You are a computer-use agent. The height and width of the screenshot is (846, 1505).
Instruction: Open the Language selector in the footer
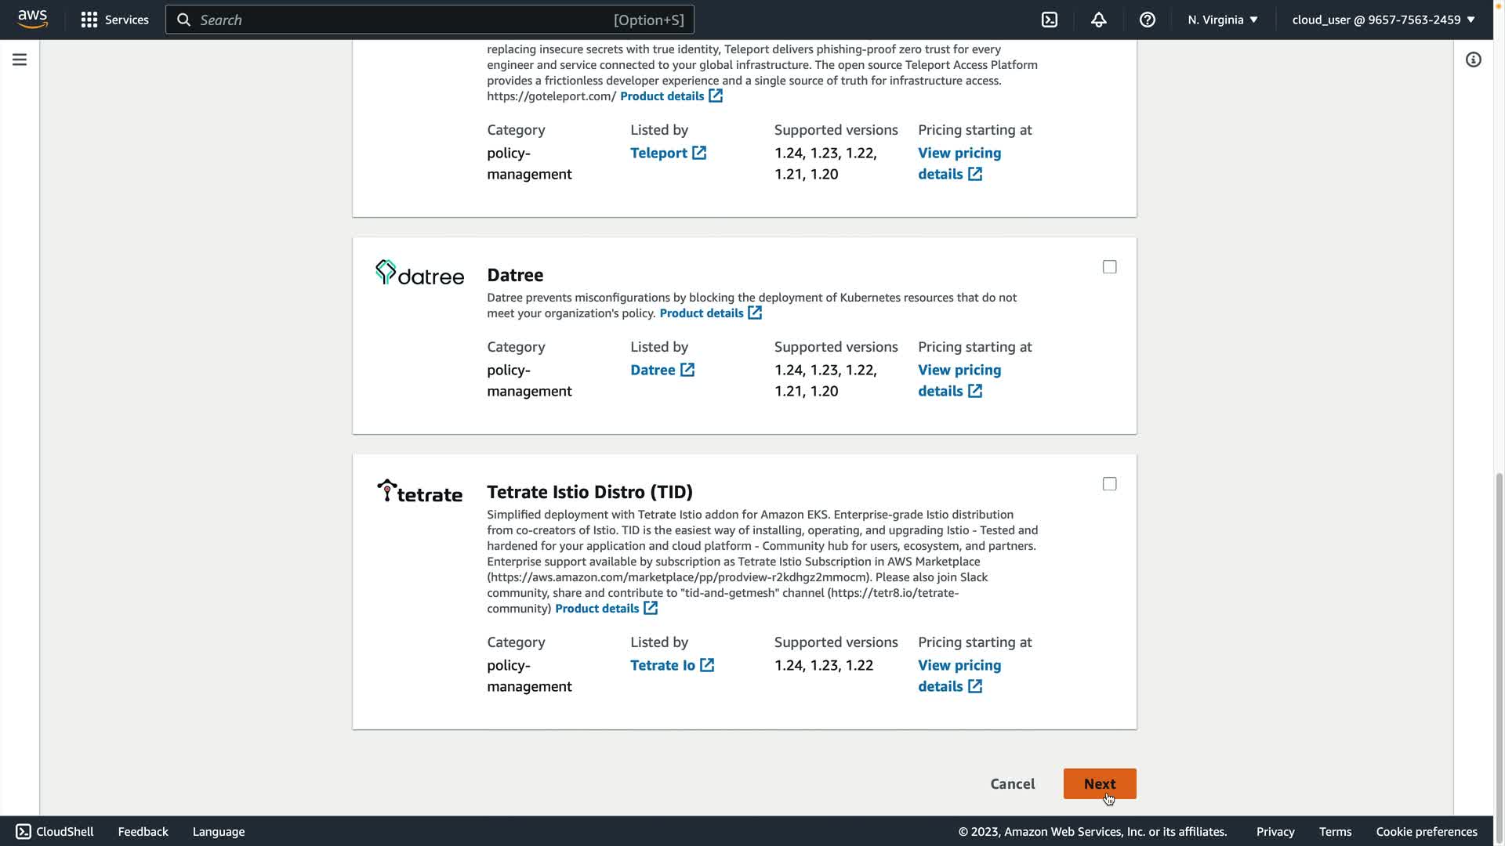[x=219, y=831]
